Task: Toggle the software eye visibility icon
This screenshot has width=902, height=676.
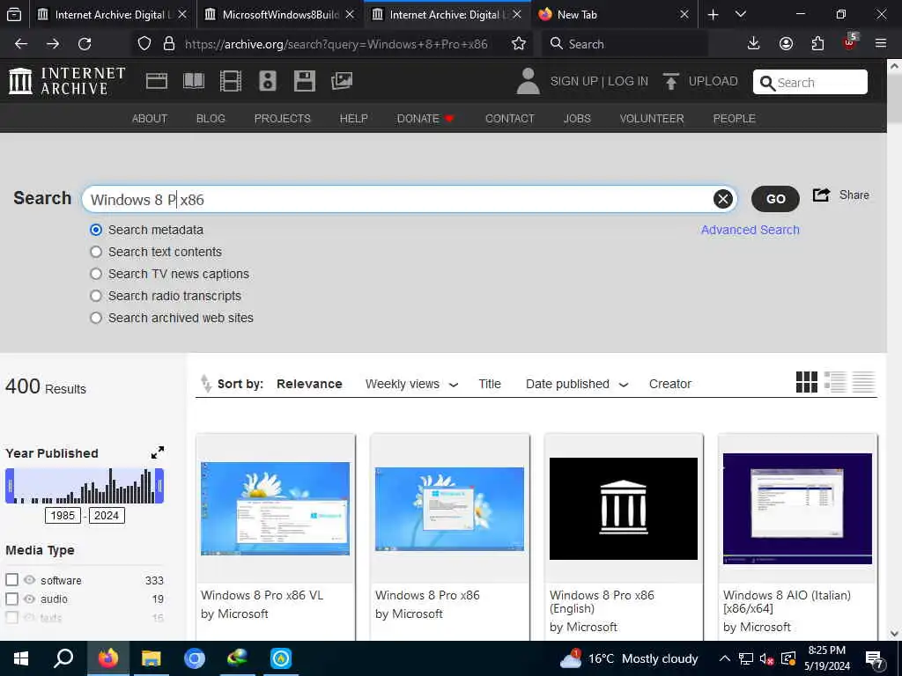Action: [x=29, y=579]
